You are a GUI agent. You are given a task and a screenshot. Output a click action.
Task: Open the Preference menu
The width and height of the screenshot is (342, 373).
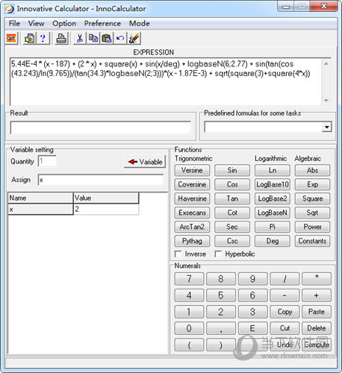click(x=102, y=23)
